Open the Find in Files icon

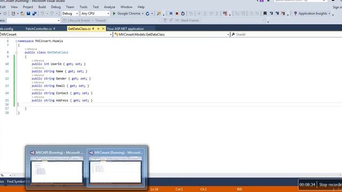point(159,13)
